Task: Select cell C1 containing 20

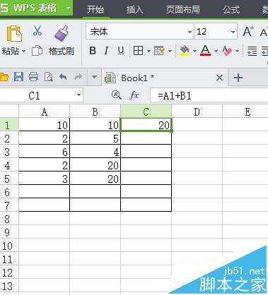Action: pos(146,125)
